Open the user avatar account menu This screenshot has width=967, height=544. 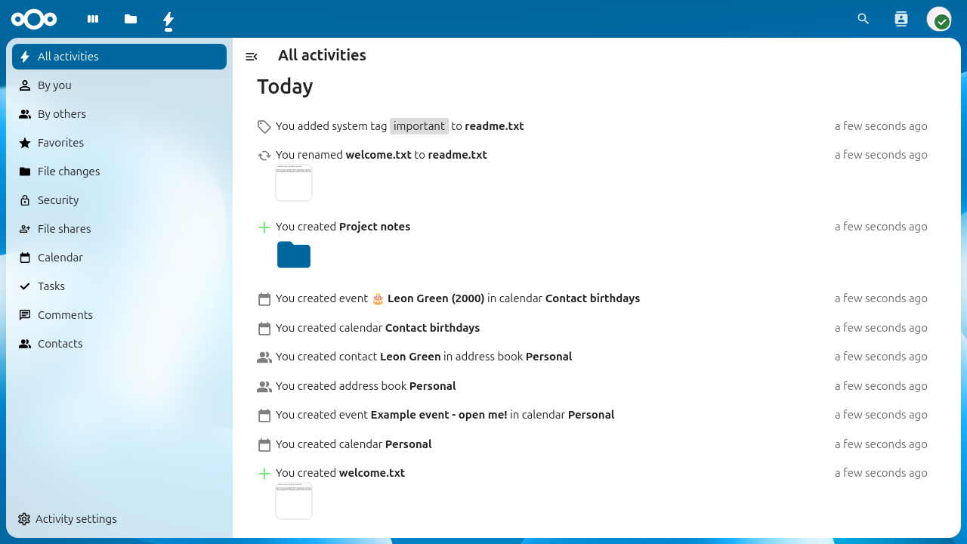[x=939, y=19]
